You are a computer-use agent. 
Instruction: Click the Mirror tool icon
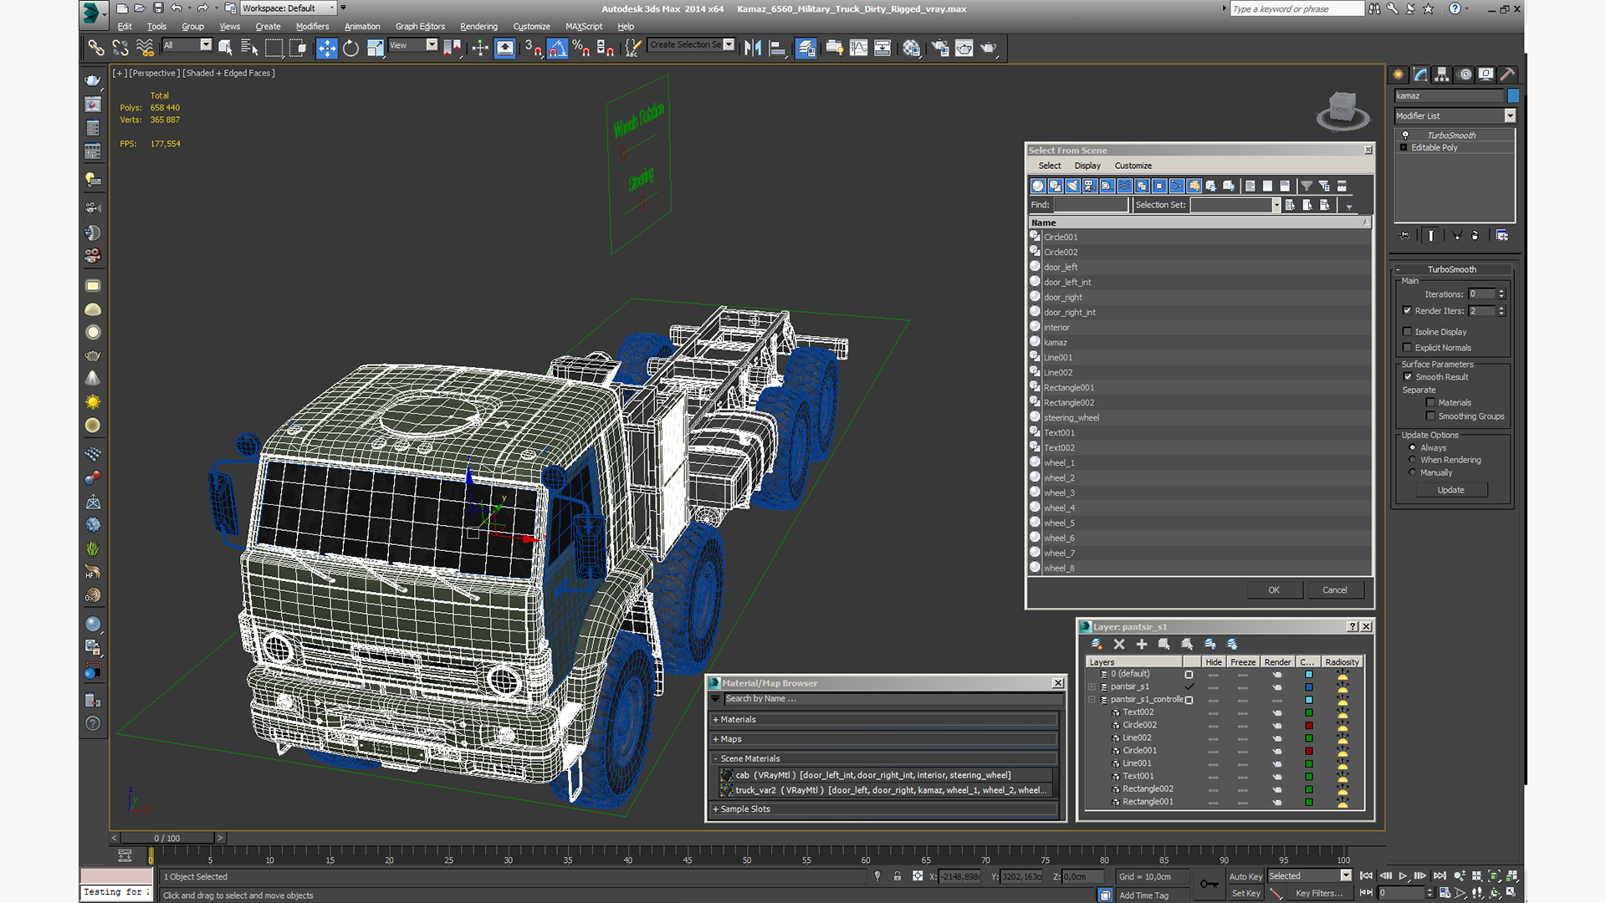(x=753, y=48)
